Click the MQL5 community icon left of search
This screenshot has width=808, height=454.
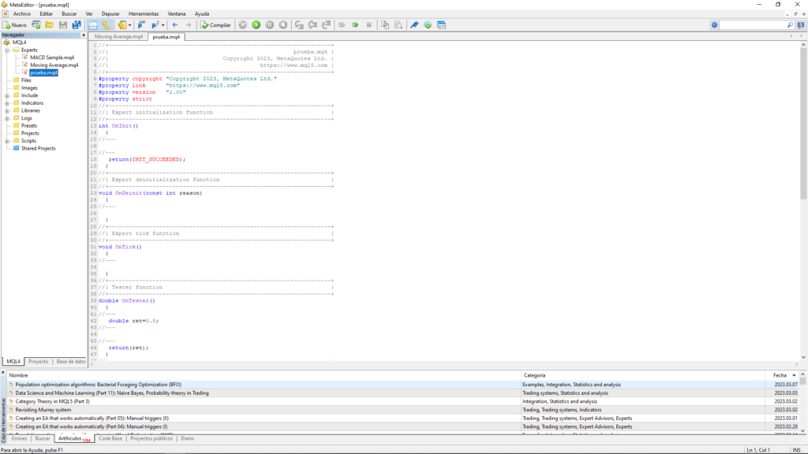pos(714,24)
